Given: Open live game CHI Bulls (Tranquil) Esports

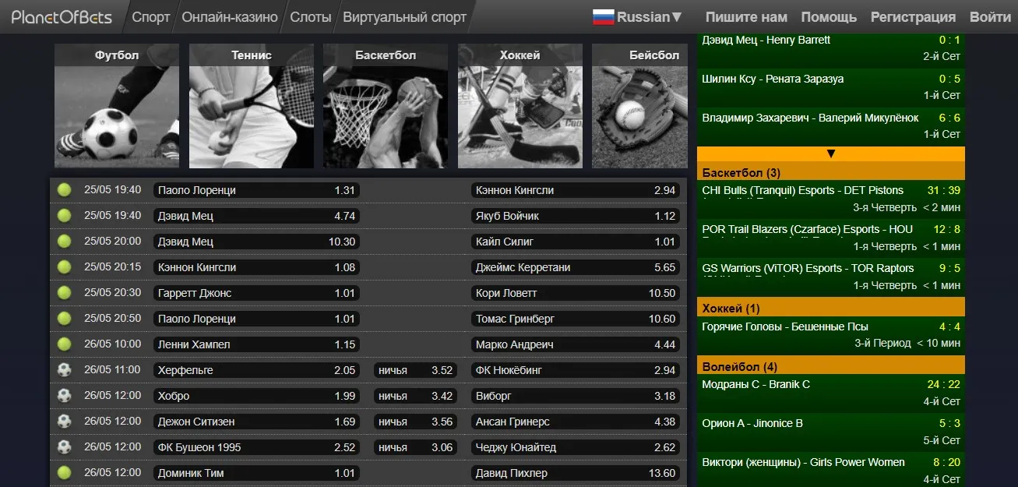Looking at the screenshot, I should (x=830, y=199).
